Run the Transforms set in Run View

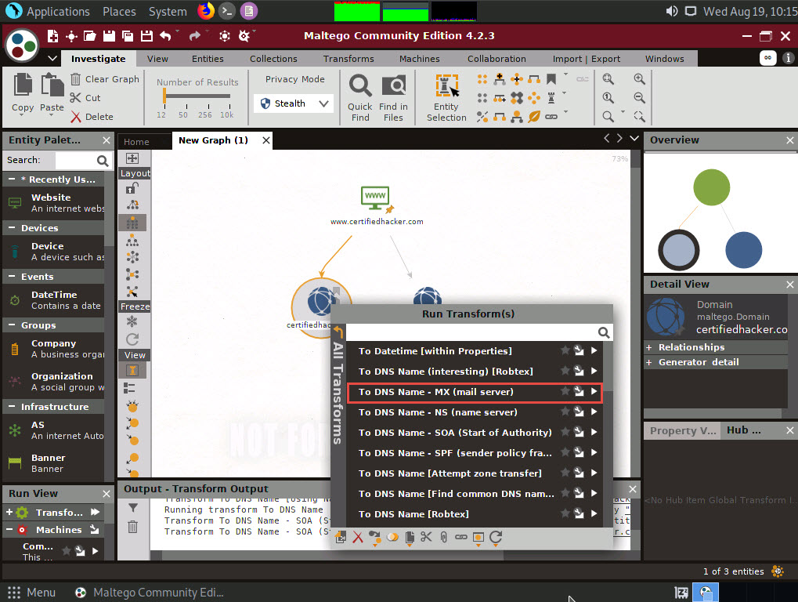[96, 512]
